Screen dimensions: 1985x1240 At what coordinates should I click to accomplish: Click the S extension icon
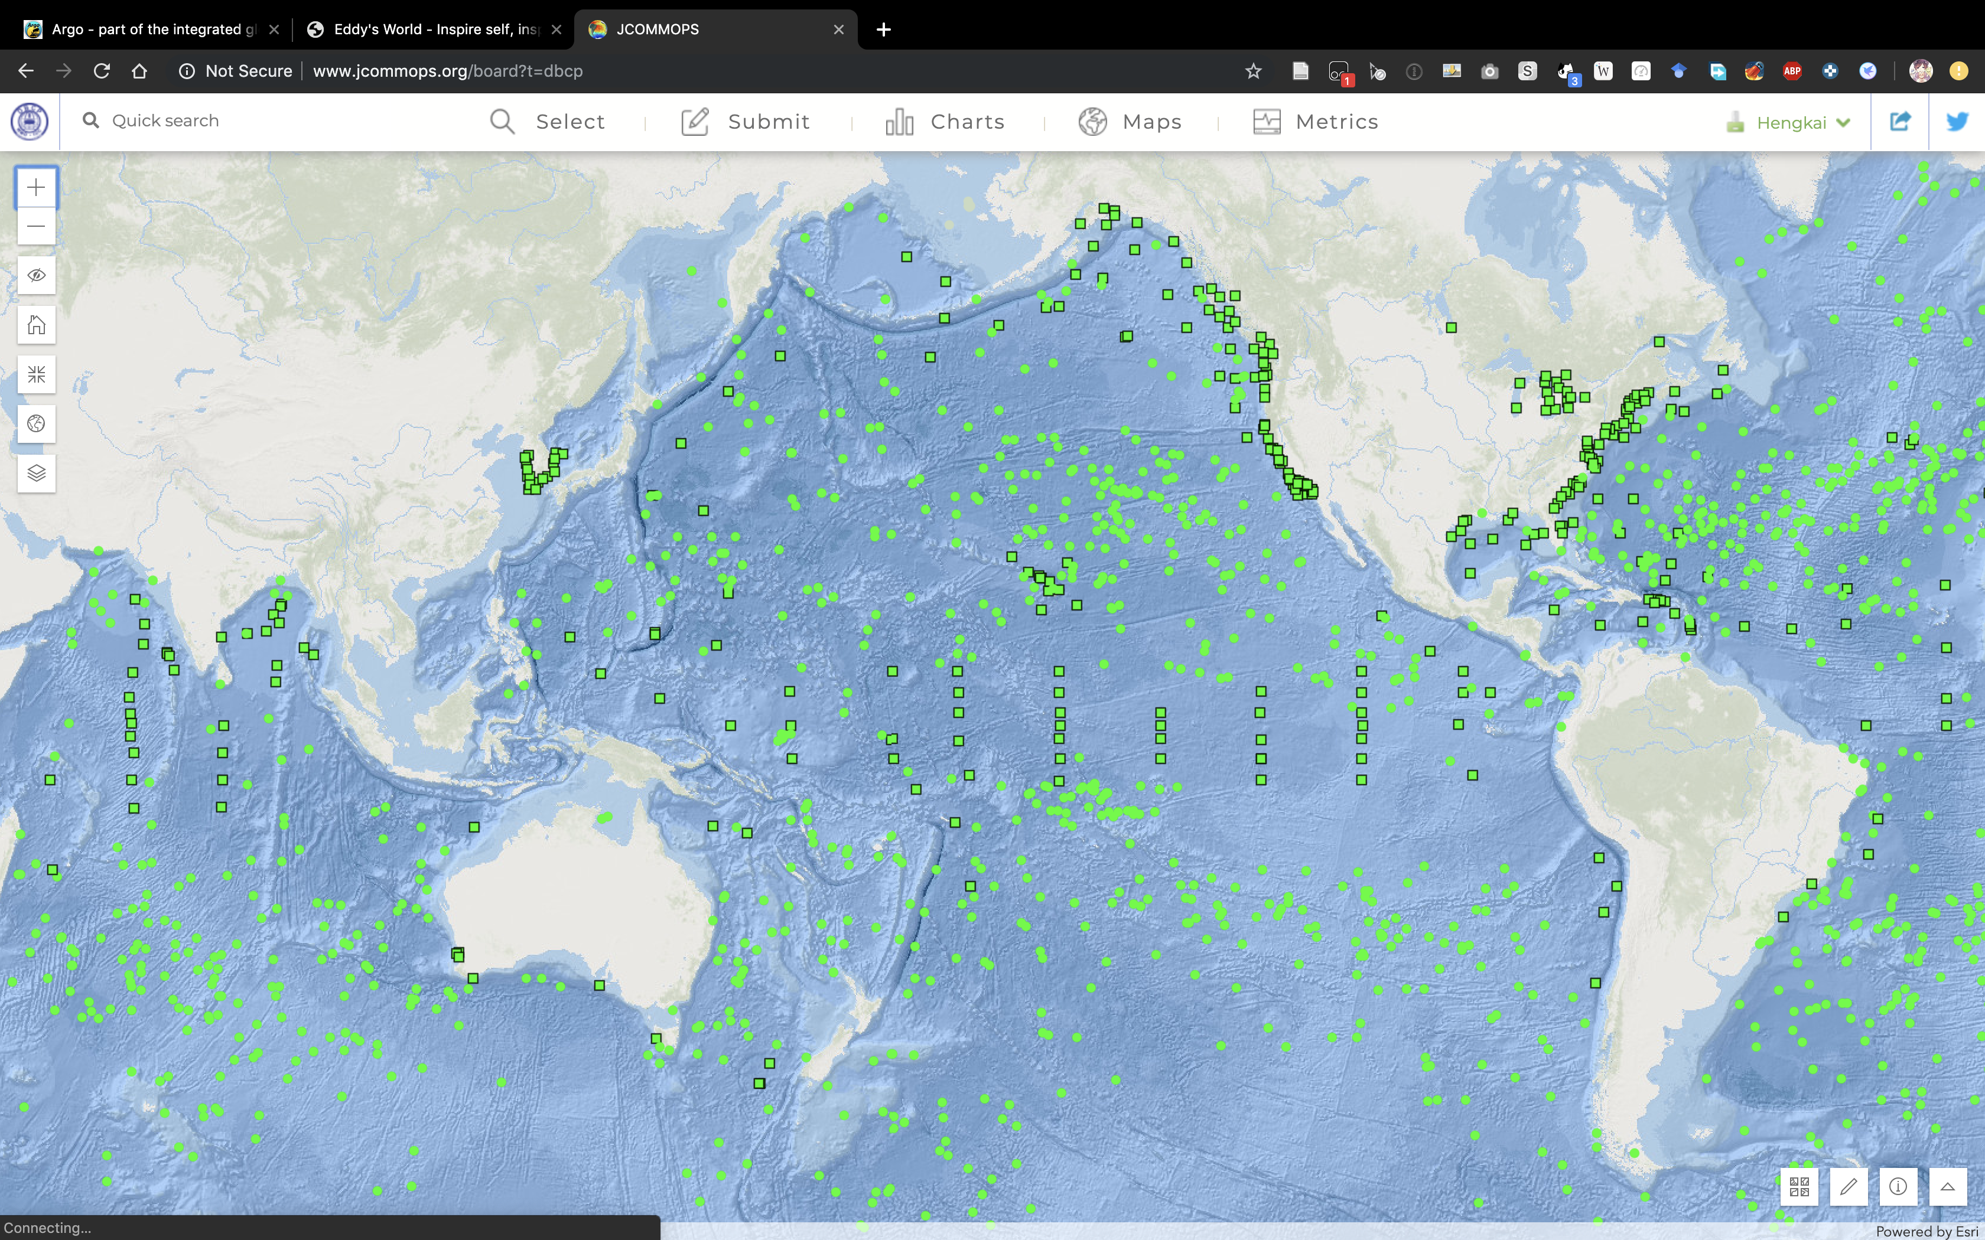pos(1527,71)
